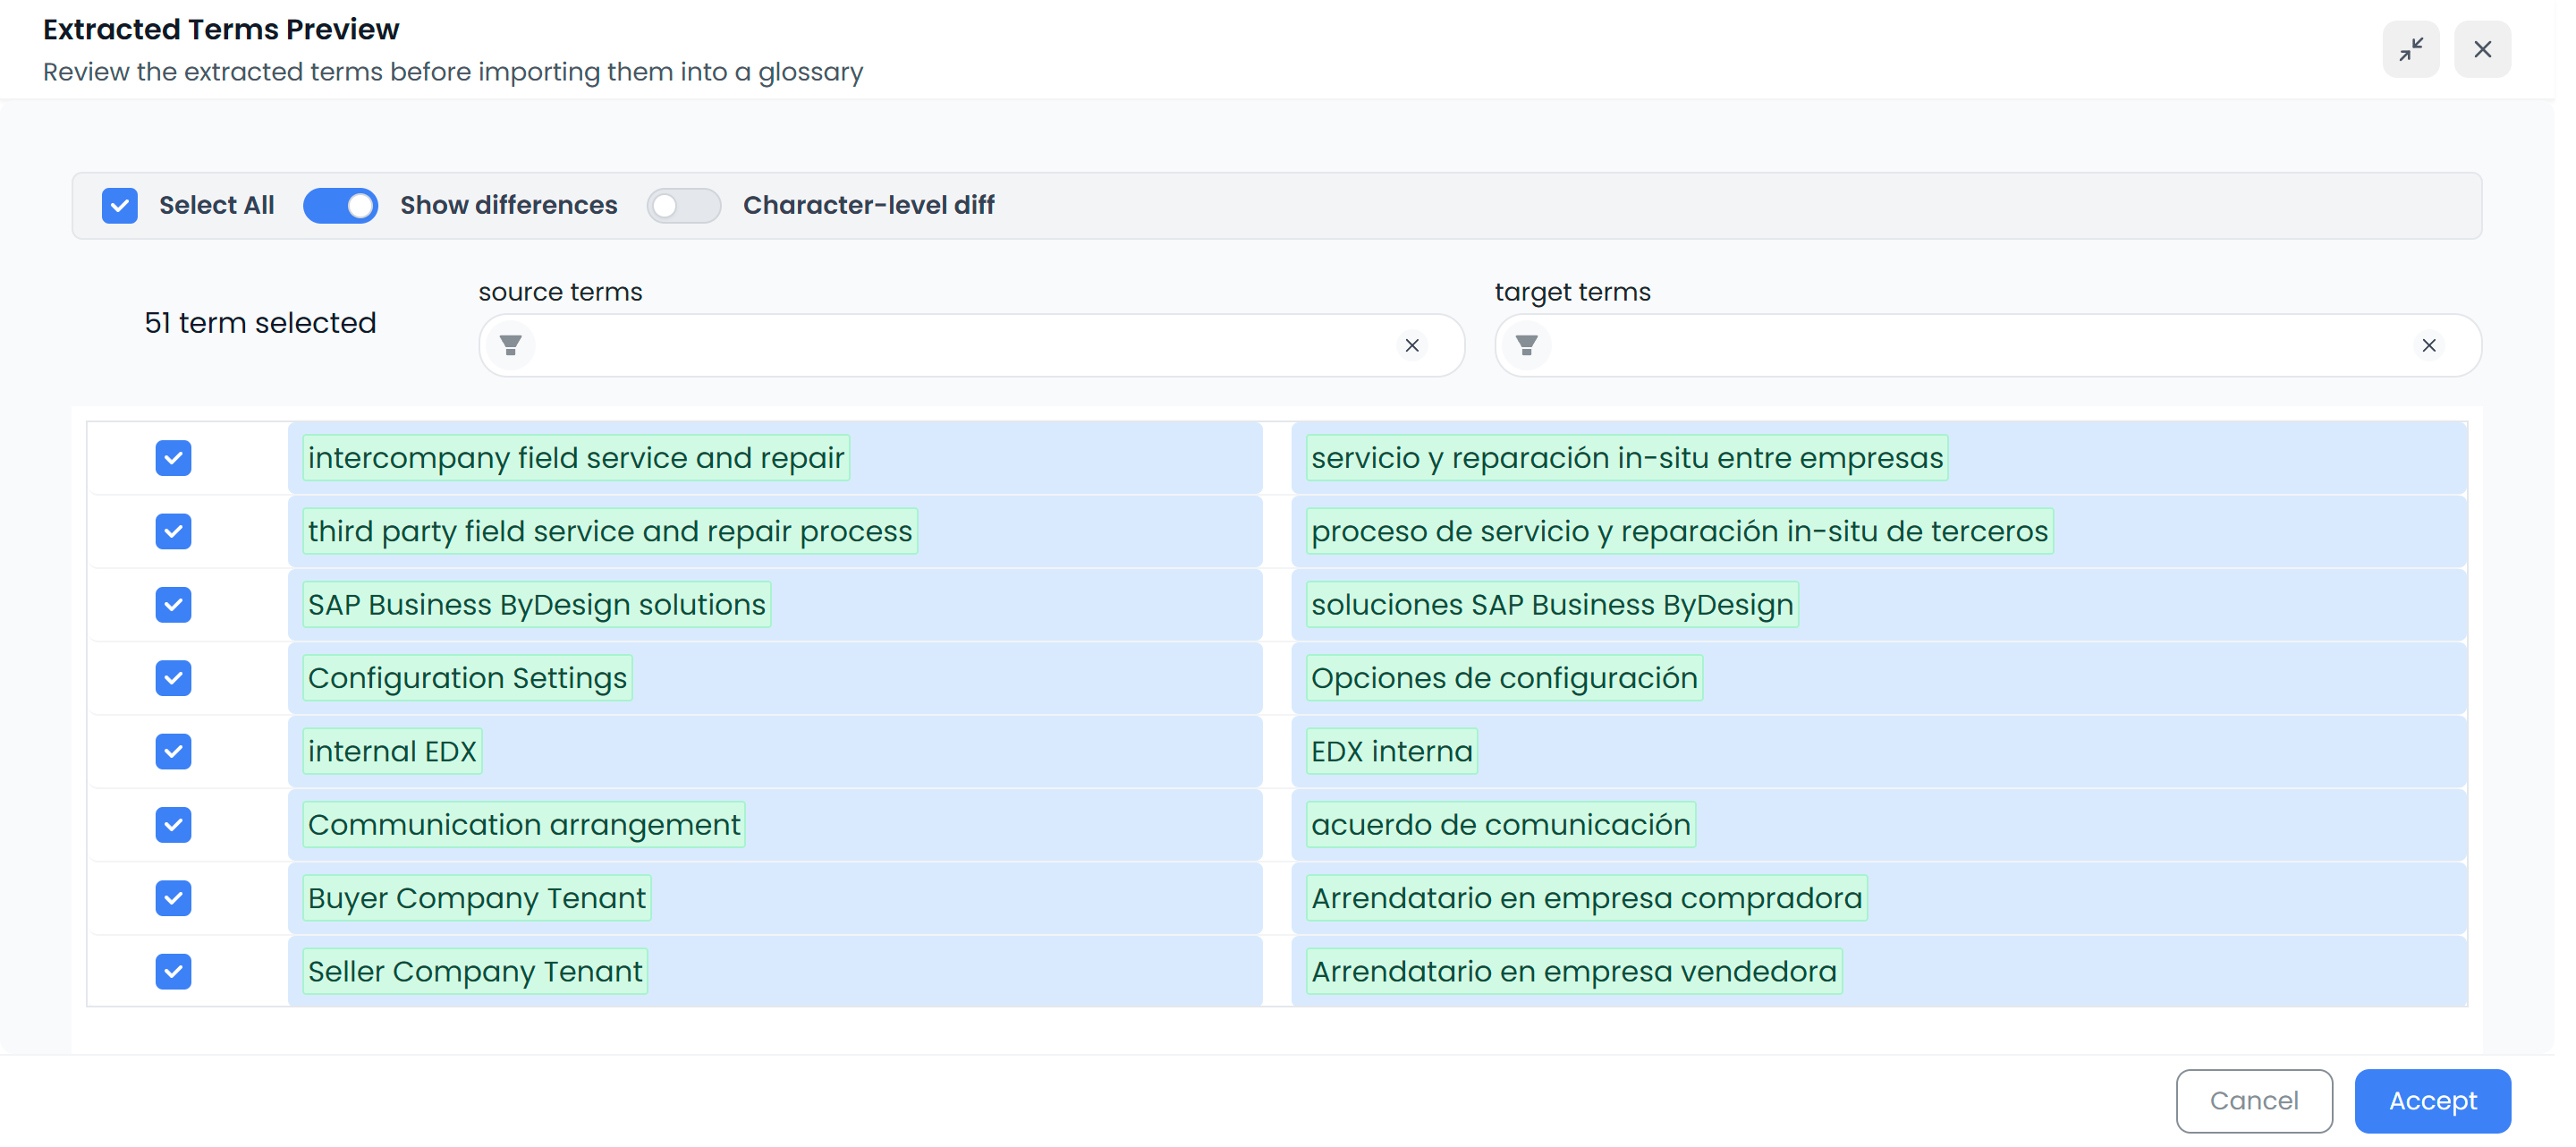
Task: Clear the target terms filter input
Action: click(x=2430, y=345)
